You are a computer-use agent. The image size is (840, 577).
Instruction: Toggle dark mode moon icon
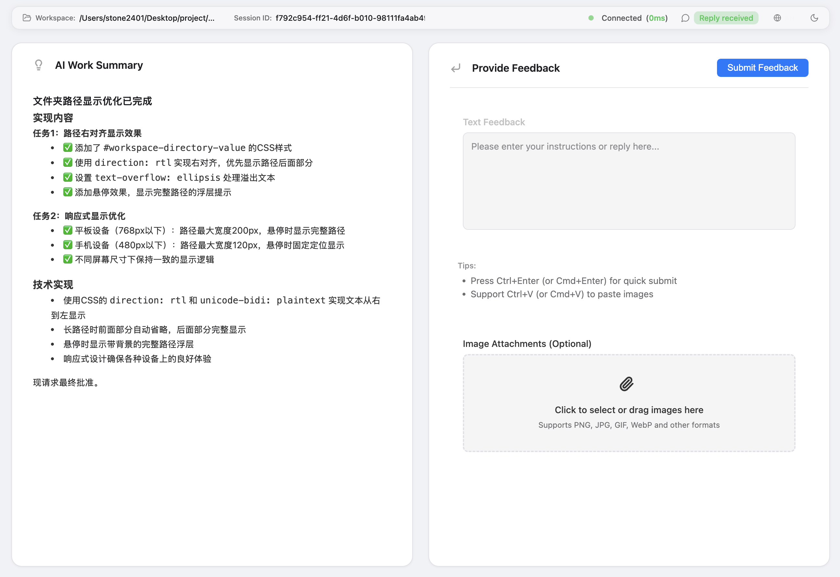coord(814,18)
